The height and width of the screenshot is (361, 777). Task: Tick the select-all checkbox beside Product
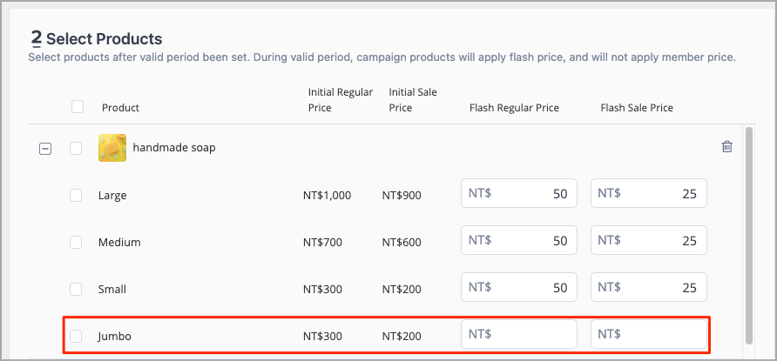click(x=78, y=107)
